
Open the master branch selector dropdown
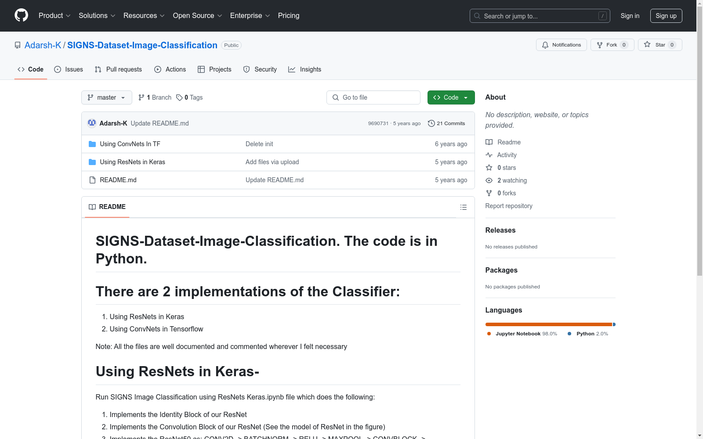107,97
